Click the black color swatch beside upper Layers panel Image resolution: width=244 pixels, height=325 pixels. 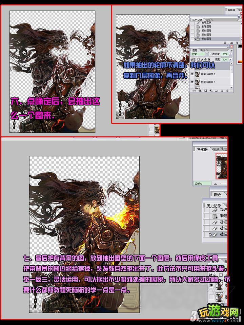[240, 46]
